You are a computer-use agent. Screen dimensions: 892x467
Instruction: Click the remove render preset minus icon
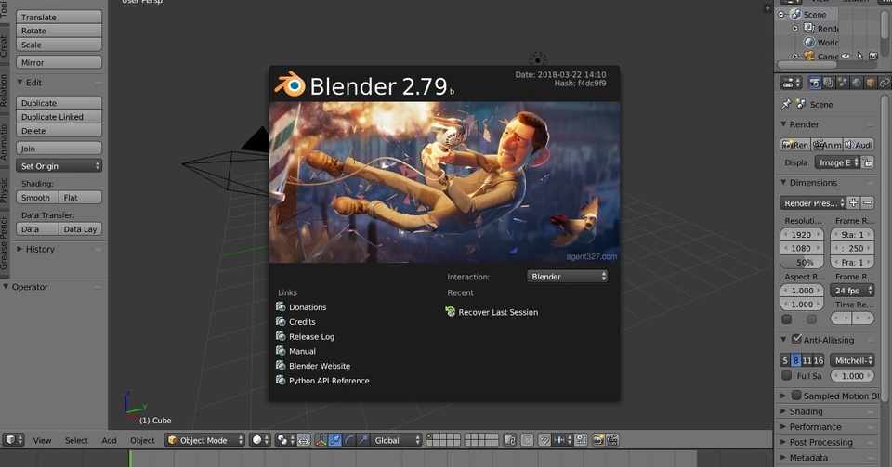(x=867, y=202)
